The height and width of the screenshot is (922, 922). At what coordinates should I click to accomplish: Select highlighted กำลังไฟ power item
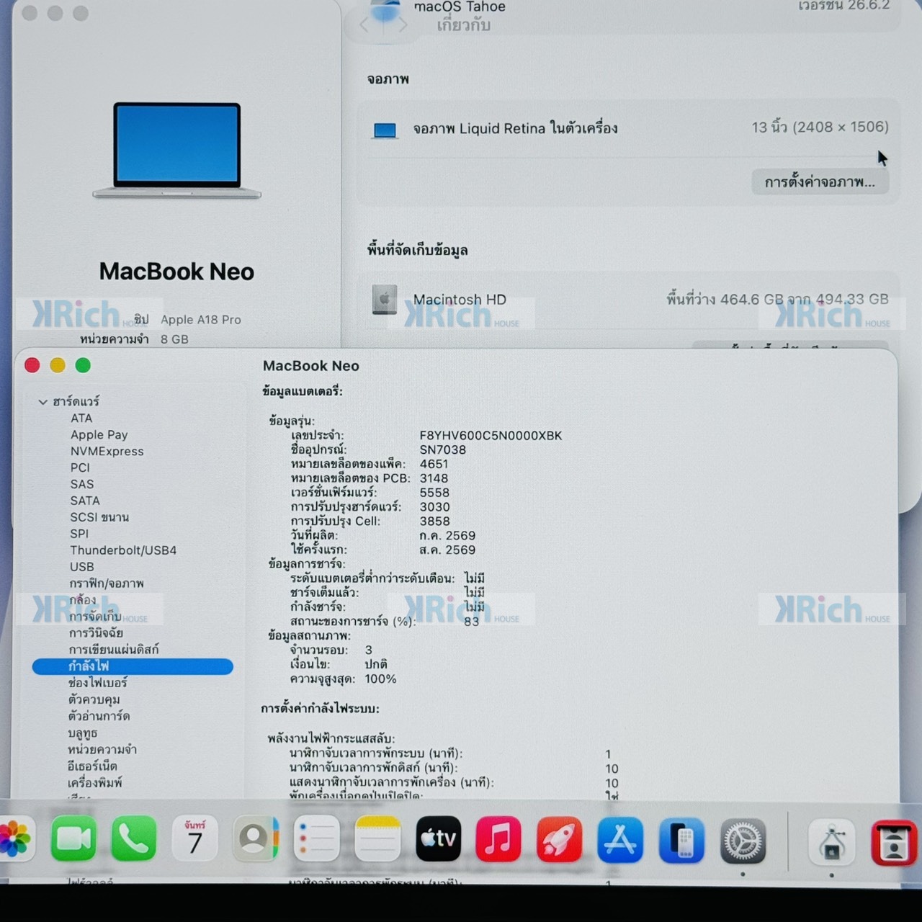click(x=133, y=666)
